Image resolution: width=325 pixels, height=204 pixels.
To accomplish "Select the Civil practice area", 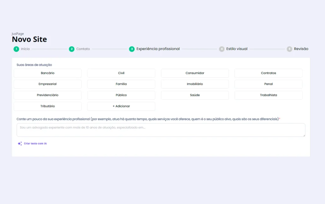I will (x=121, y=73).
